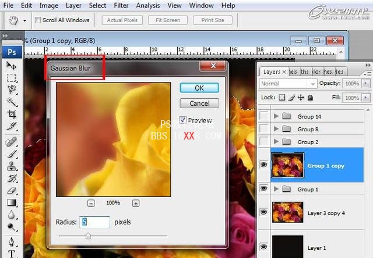Hide the Group 1 copy layer
Screen dimensions: 373x258
[263, 164]
